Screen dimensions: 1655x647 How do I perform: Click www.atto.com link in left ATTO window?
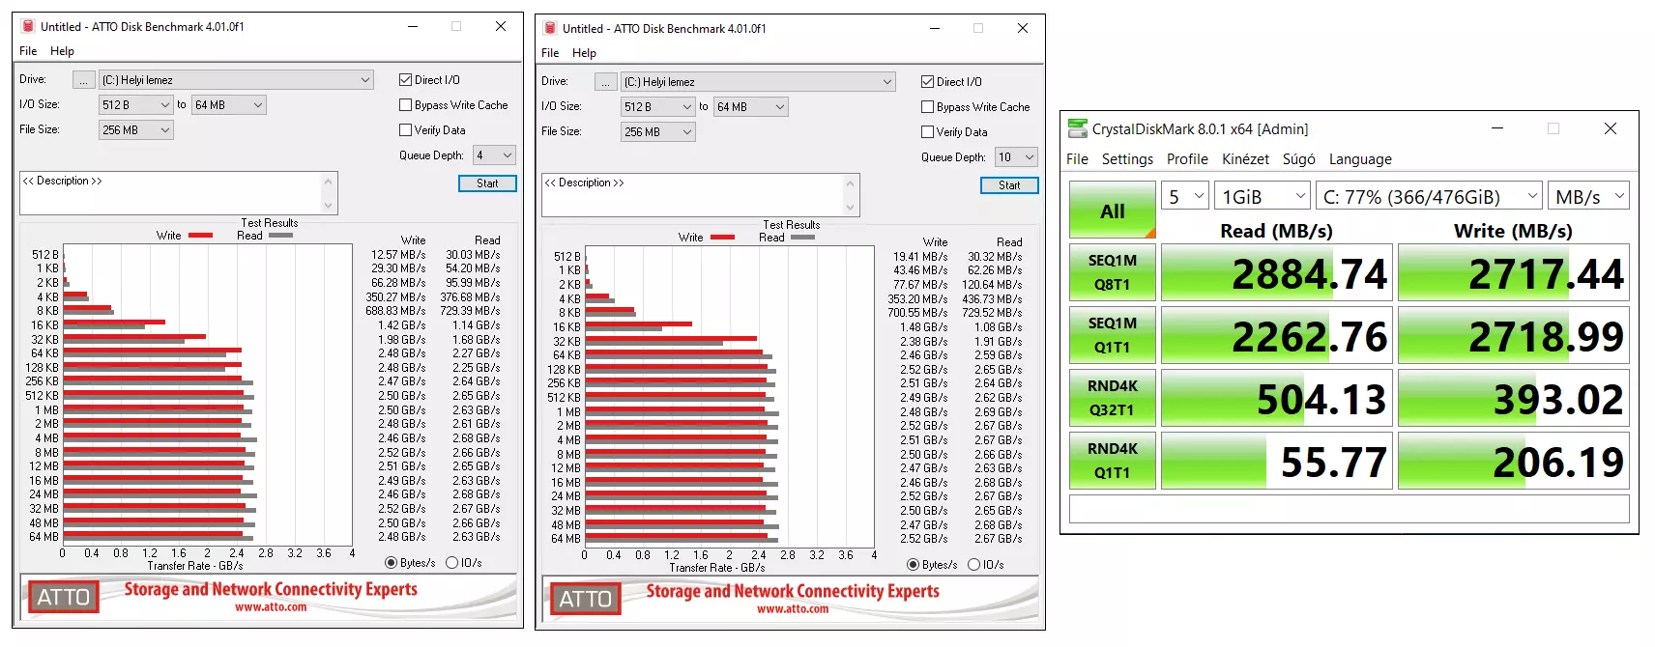(x=271, y=607)
